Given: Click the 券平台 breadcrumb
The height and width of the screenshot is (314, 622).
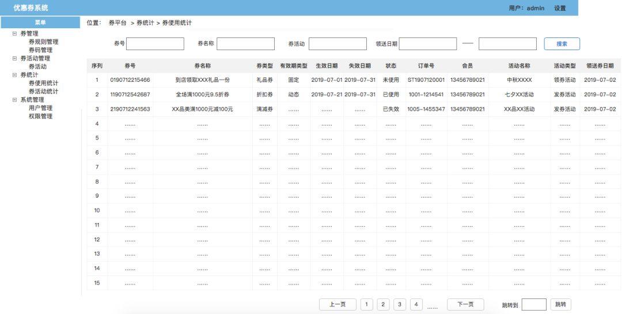Looking at the screenshot, I should point(117,23).
